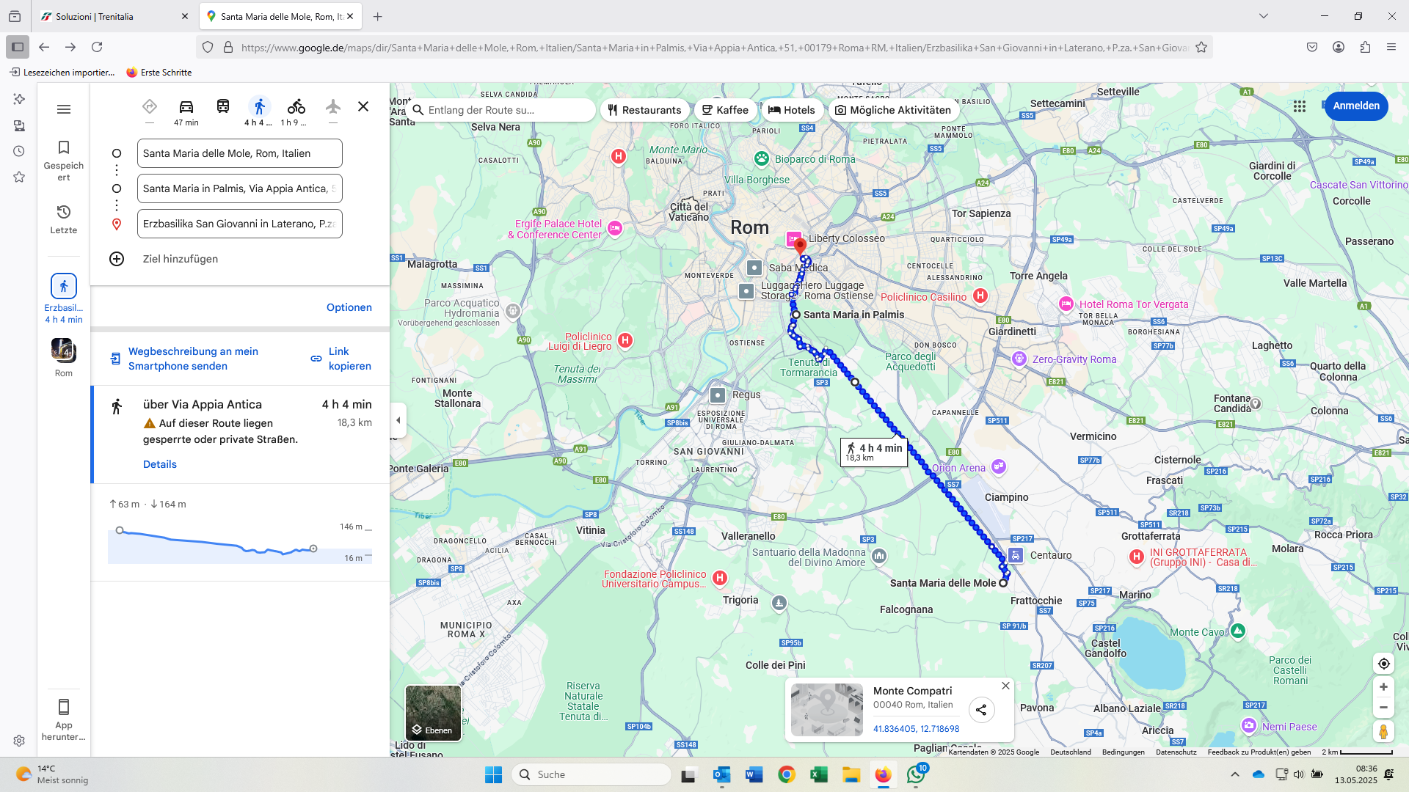Select flight travel mode
Image resolution: width=1409 pixels, height=792 pixels.
[333, 107]
